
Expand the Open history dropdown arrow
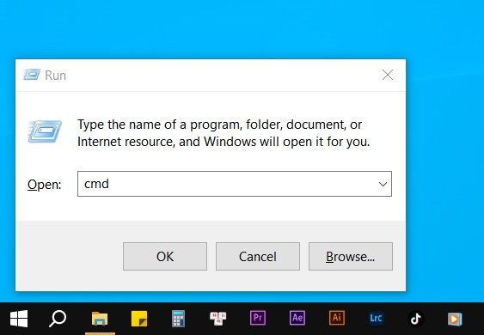(x=383, y=184)
